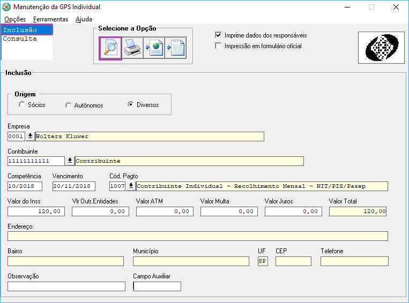
Task: Click the UF field showing SP
Action: tap(263, 261)
